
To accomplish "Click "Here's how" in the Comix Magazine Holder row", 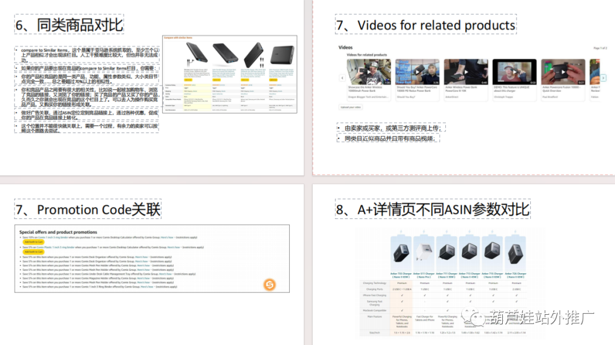I will point(143,278).
